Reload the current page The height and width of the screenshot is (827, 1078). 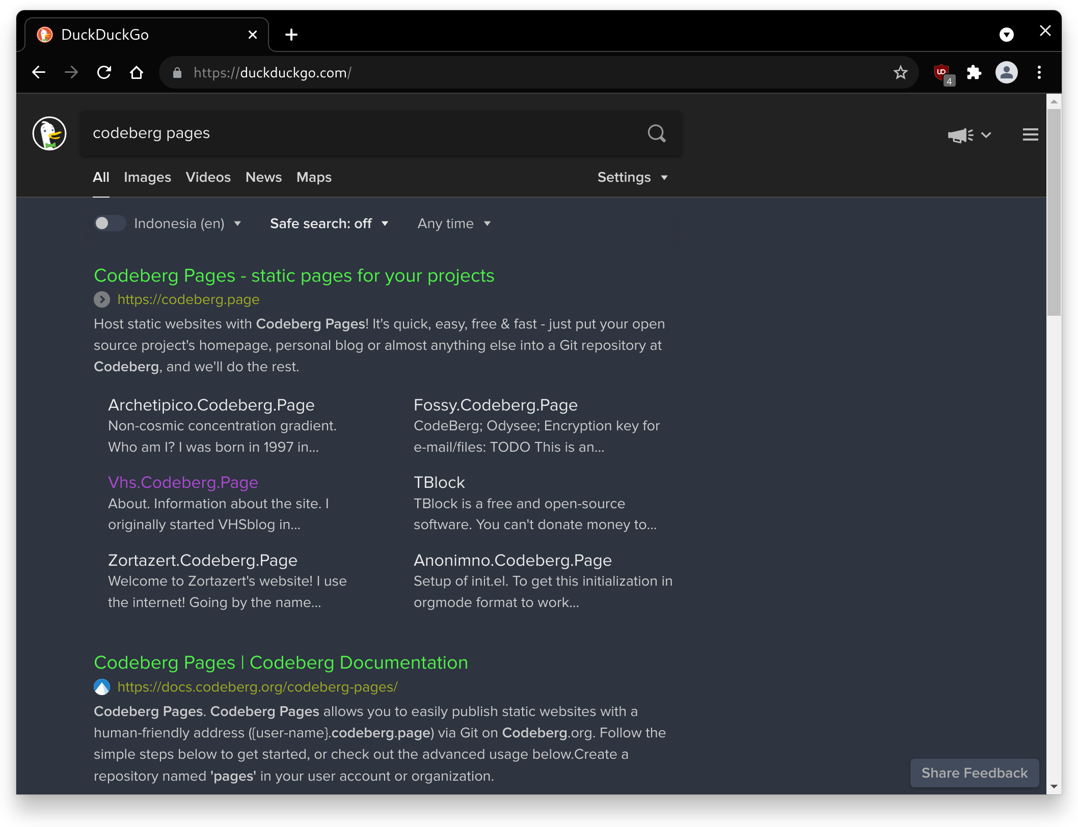104,72
